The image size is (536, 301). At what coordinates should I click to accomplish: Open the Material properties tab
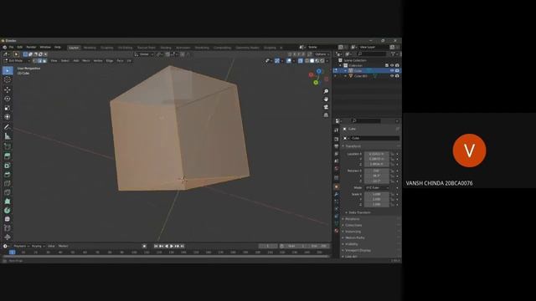pos(337,231)
